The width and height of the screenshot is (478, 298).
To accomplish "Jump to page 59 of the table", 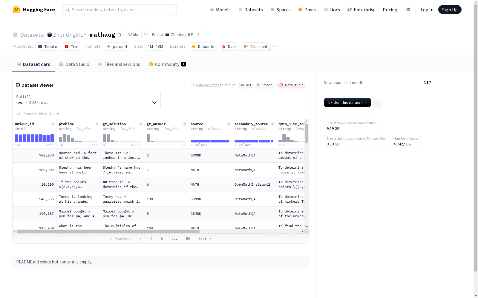I will coord(188,239).
